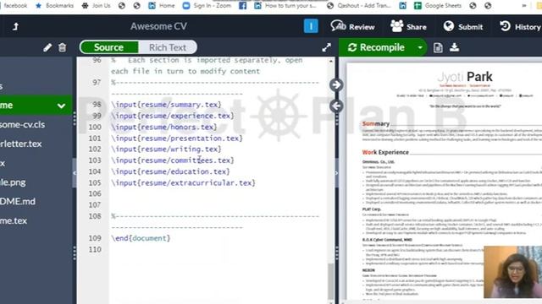Collapse the file tree panel handle
This screenshot has width=542, height=304.
[x=75, y=172]
